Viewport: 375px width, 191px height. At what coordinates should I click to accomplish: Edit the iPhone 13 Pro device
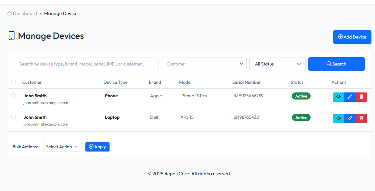tap(350, 97)
